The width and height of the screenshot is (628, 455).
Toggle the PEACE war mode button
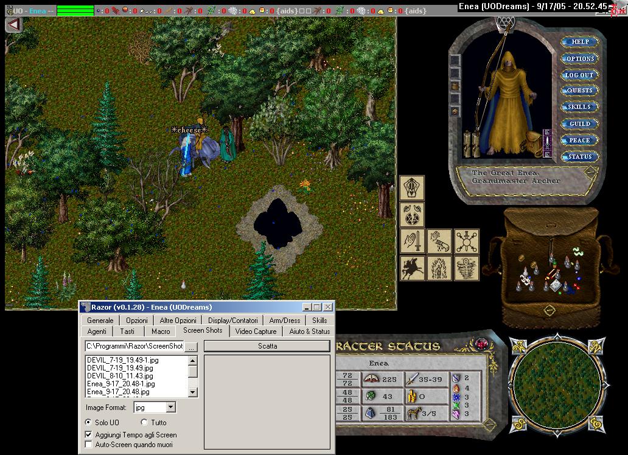(580, 140)
